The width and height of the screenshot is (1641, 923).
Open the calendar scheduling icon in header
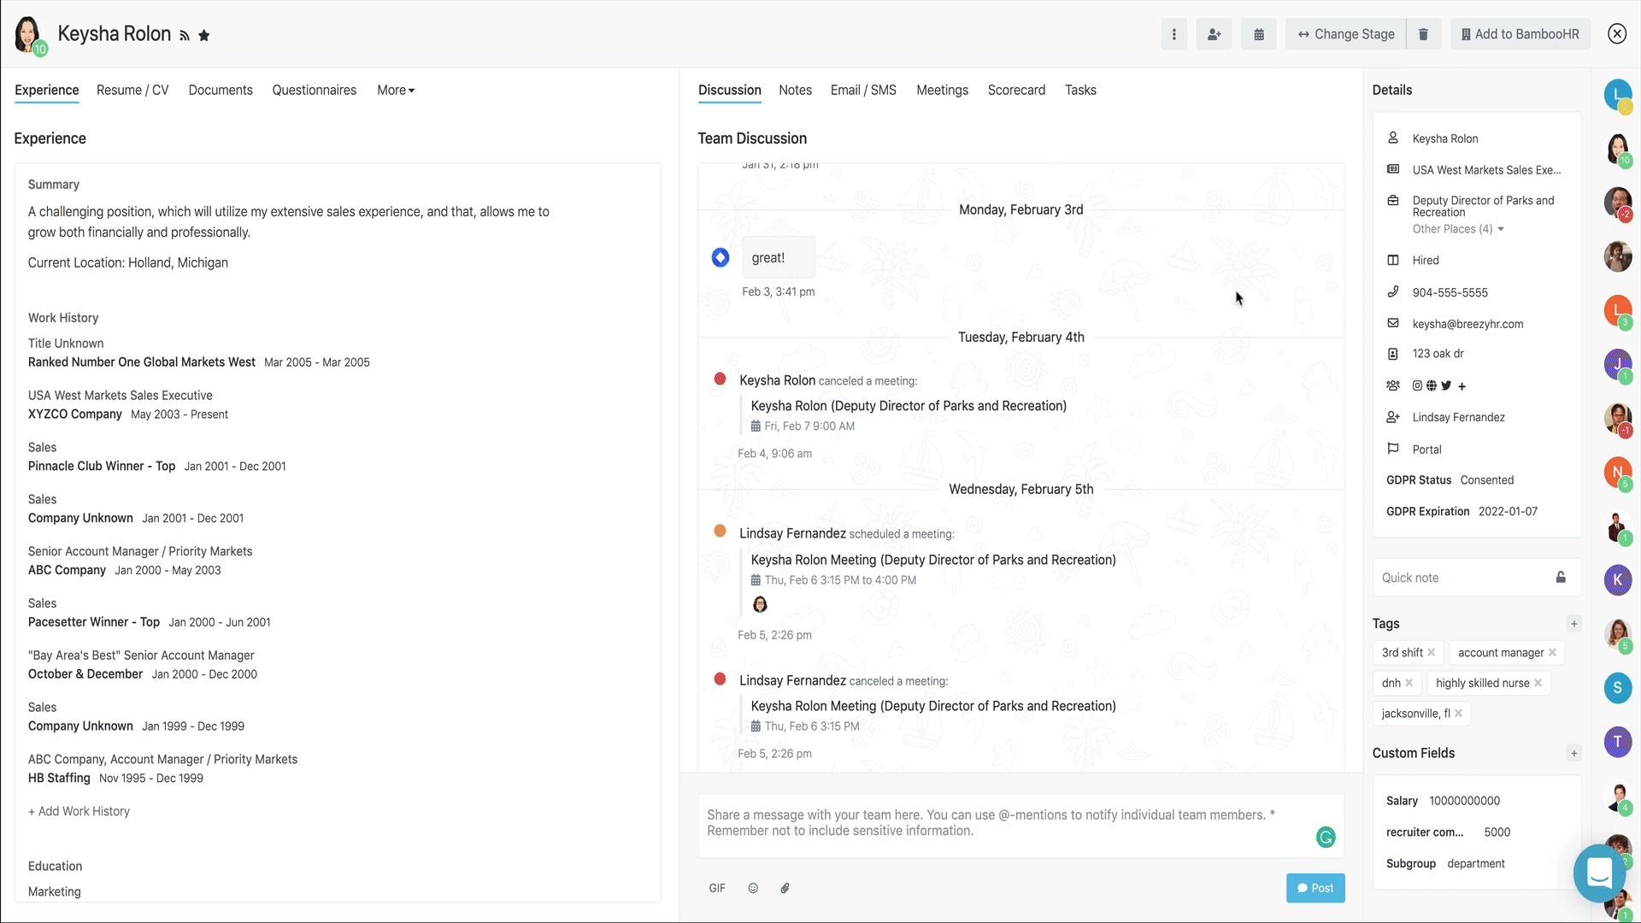point(1259,34)
